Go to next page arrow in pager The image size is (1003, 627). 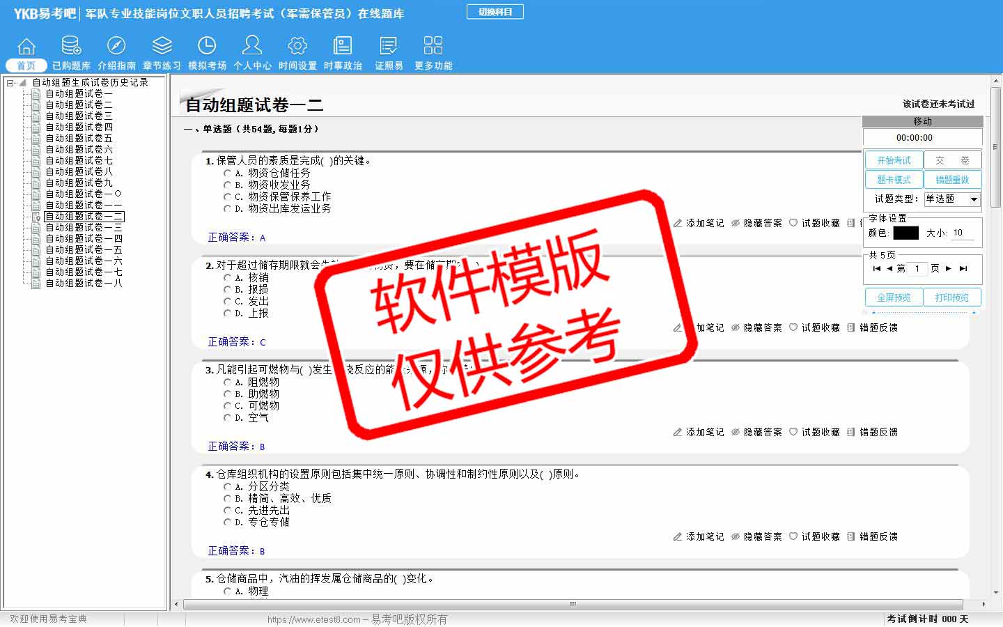tap(948, 269)
